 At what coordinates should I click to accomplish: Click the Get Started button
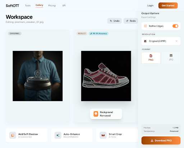point(168,5)
